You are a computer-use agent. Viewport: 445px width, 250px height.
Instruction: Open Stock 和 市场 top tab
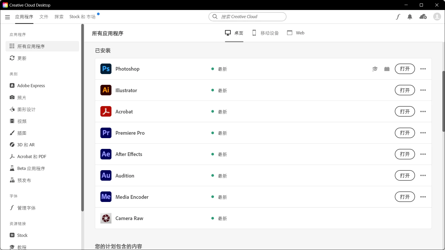coord(83,17)
